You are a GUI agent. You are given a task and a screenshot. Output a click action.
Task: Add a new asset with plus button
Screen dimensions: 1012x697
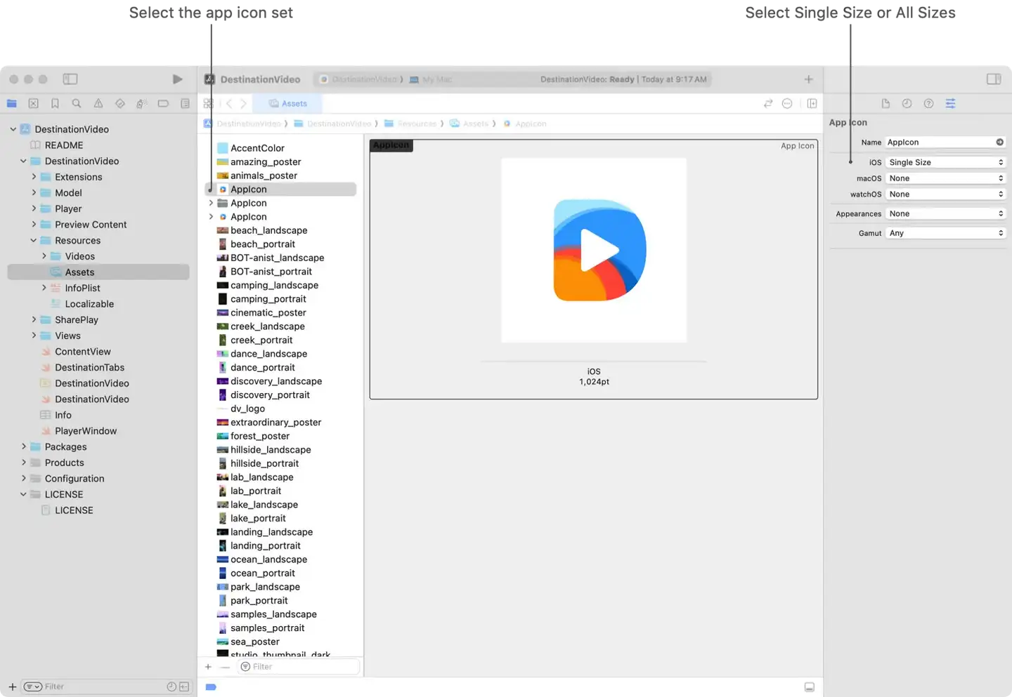pyautogui.click(x=208, y=667)
